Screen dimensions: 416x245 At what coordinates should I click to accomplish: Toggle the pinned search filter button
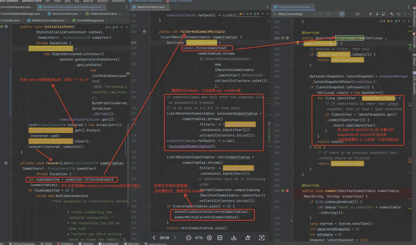pyautogui.click(x=342, y=14)
